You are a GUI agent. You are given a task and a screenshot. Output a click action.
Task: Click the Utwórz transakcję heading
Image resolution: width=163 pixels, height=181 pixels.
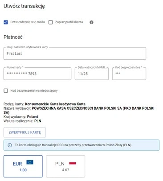(24, 6)
